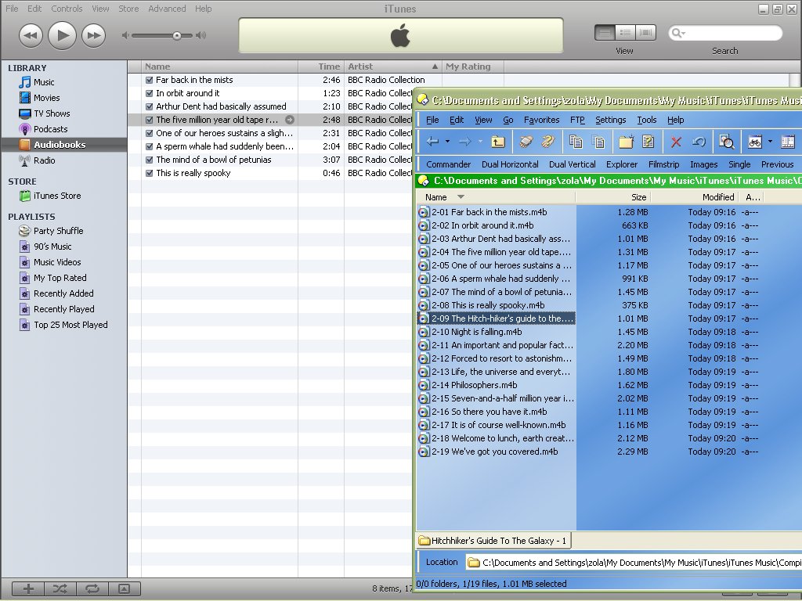Click arrow link beside 'The five million year old tape'

[x=290, y=120]
